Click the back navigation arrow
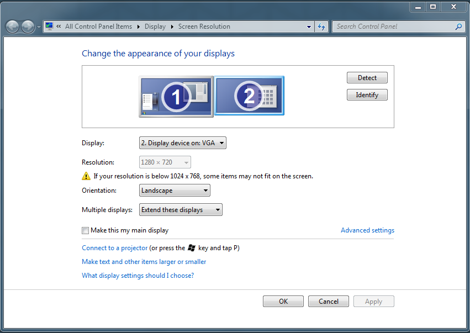This screenshot has width=470, height=333. point(12,27)
